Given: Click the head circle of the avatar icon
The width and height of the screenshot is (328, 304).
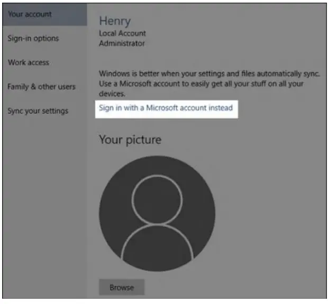Looking at the screenshot, I should [157, 198].
